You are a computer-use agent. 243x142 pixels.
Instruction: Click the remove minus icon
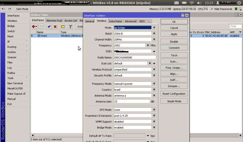point(41,27)
